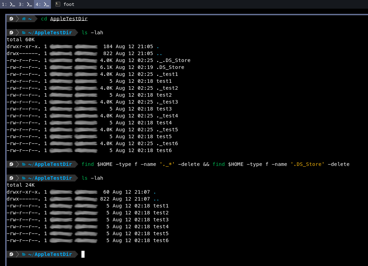
Task: Click the first green 'find' command word
Action: (x=88, y=164)
